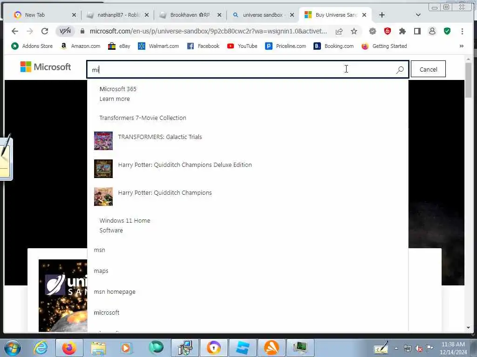The height and width of the screenshot is (357, 477).
Task: Open the Addons Store bookmark
Action: coord(32,46)
